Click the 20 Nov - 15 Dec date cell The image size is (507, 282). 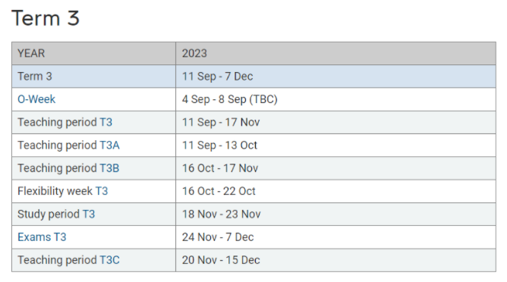335,260
